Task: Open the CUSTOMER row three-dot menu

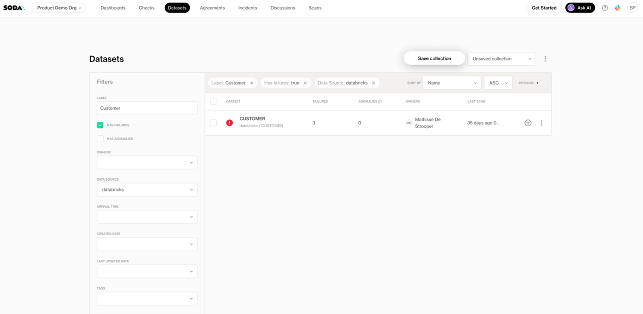Action: [542, 123]
